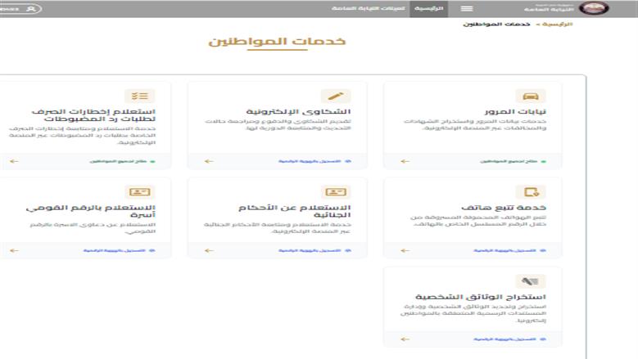Viewport: 638px width, 359px height.
Task: Click the user login icon in header
Action: click(31, 8)
